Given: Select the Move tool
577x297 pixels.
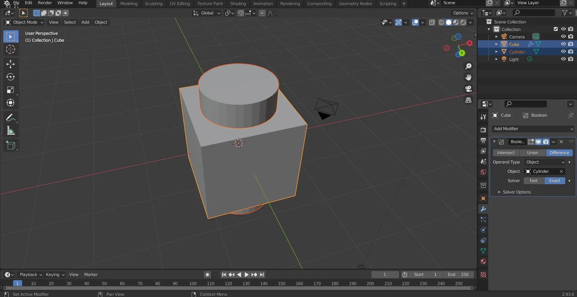Looking at the screenshot, I should 11,64.
